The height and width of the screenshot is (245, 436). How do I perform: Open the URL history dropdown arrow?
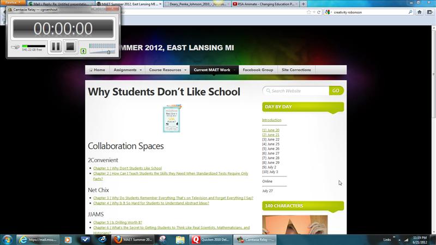[314, 12]
